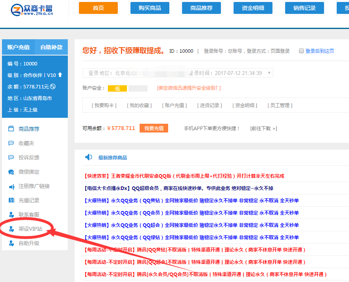The height and width of the screenshot is (282, 349).
Task: Click the grey empty security level bar
Action: (x=138, y=88)
